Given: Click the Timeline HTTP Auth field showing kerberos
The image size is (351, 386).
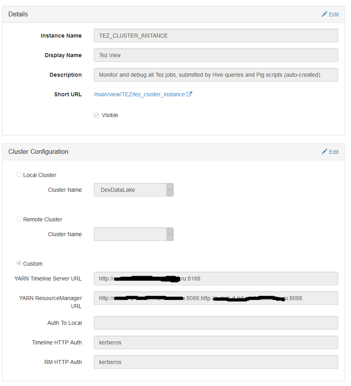Looking at the screenshot, I should click(x=216, y=342).
